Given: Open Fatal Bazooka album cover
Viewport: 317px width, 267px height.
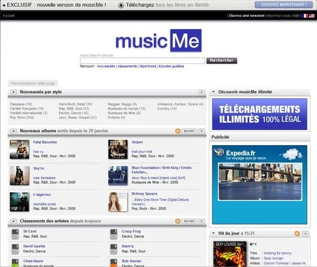Looking at the screenshot, I should tap(20, 150).
